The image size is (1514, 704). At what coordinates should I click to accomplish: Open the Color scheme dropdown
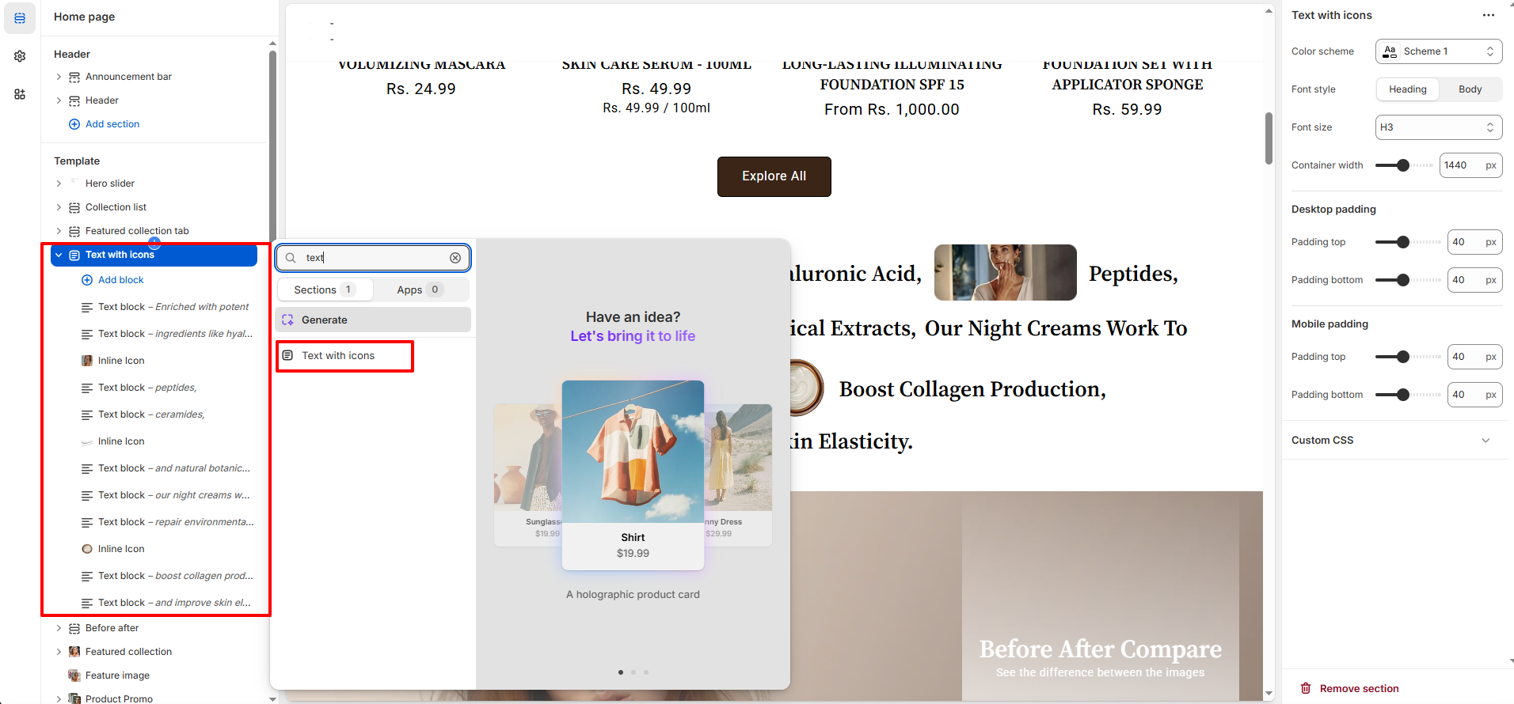click(1438, 51)
